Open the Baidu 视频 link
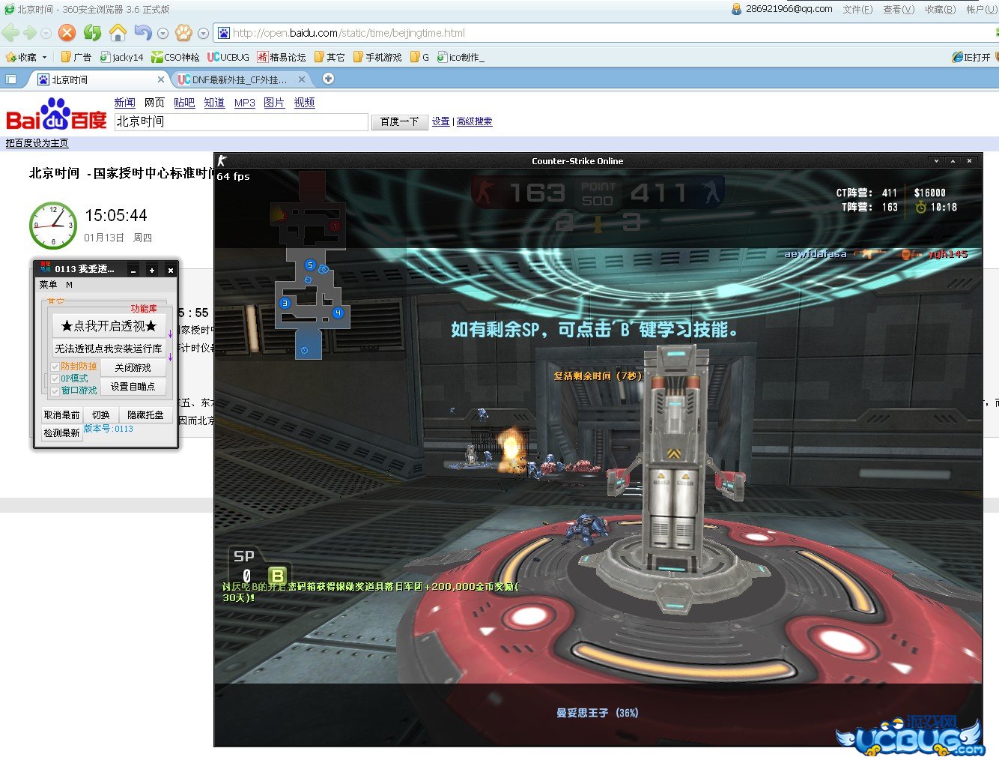 304,103
